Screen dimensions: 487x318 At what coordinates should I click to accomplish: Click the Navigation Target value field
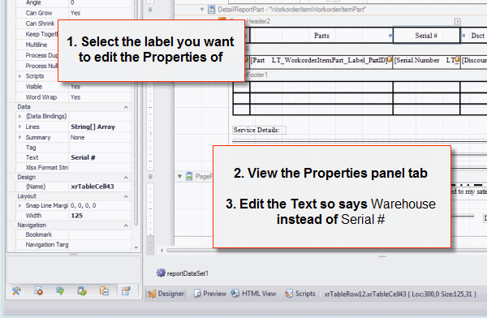click(100, 245)
